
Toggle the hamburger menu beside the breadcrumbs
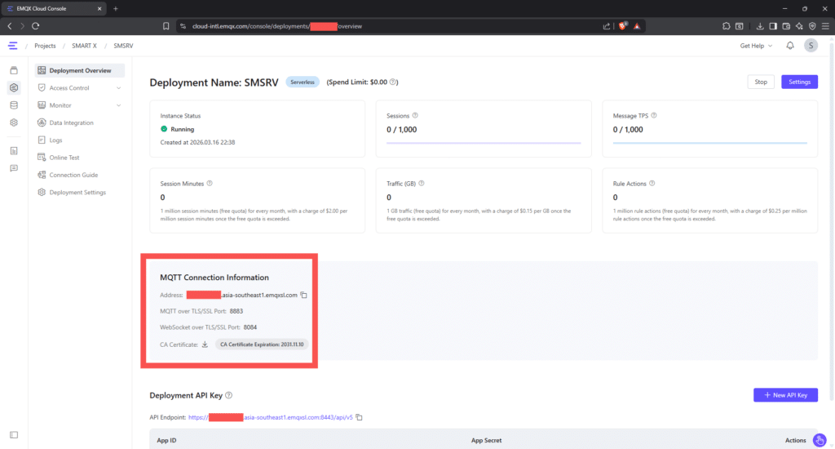pos(13,46)
